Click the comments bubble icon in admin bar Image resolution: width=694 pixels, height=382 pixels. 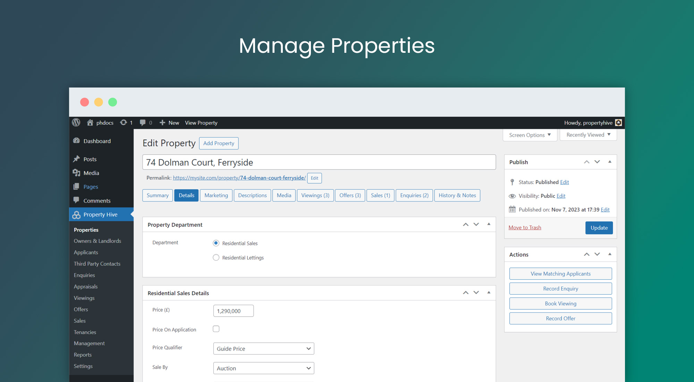pos(143,123)
